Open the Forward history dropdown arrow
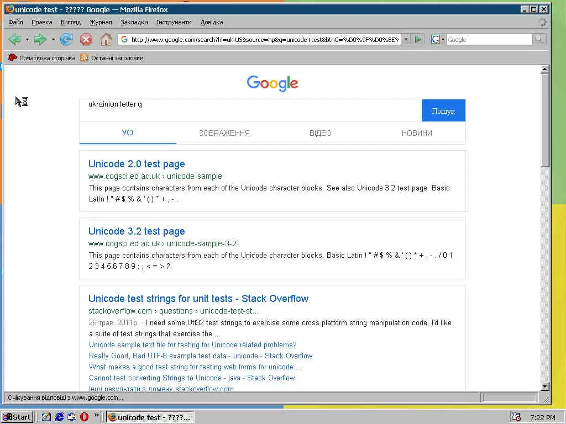Screen dimensions: 566x424 point(53,39)
